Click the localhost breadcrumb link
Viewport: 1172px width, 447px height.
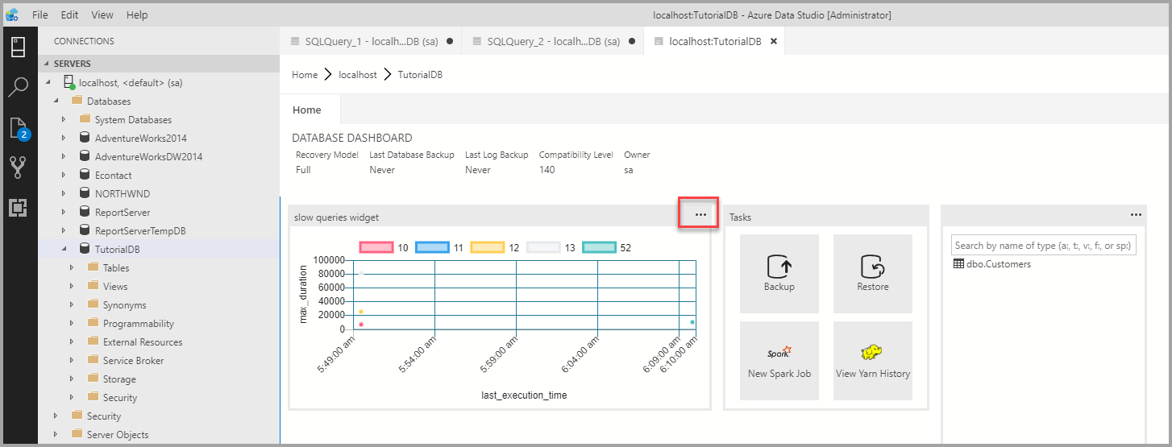357,75
